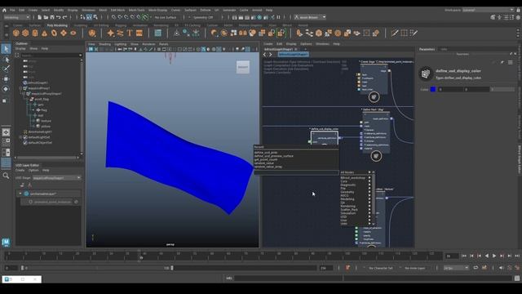Create a polygon plane from shelf
The height and width of the screenshot is (294, 522).
[64, 33]
